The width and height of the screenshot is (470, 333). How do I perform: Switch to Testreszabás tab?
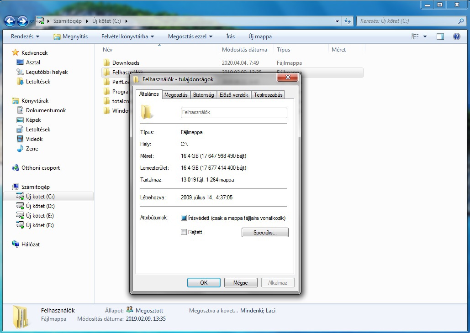coord(268,95)
